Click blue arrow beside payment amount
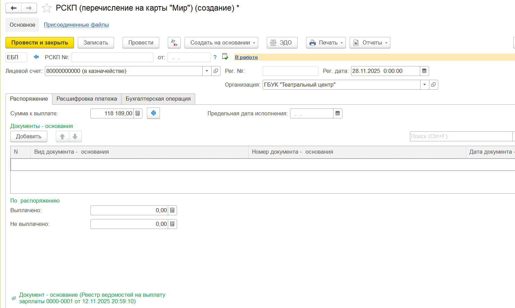Screen dimensions: 515x308 [153, 113]
